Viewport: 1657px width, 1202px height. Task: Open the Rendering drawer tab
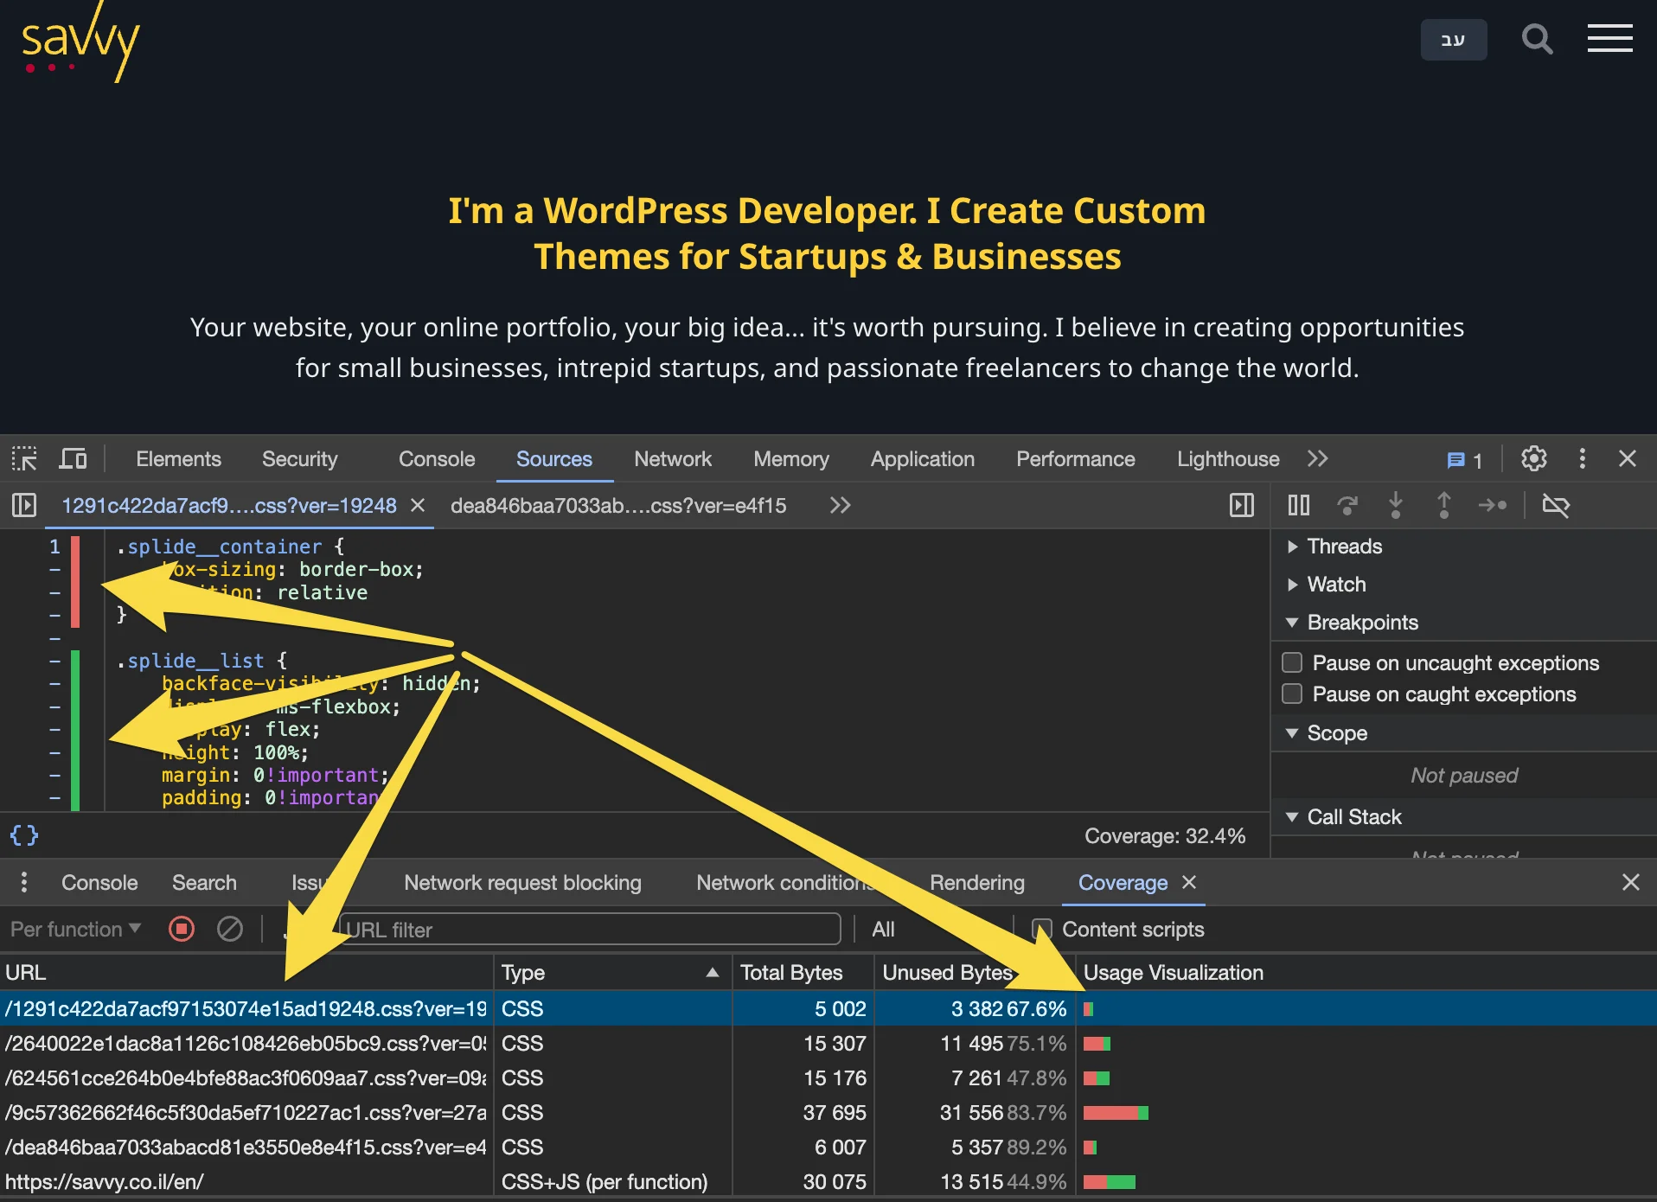[976, 882]
